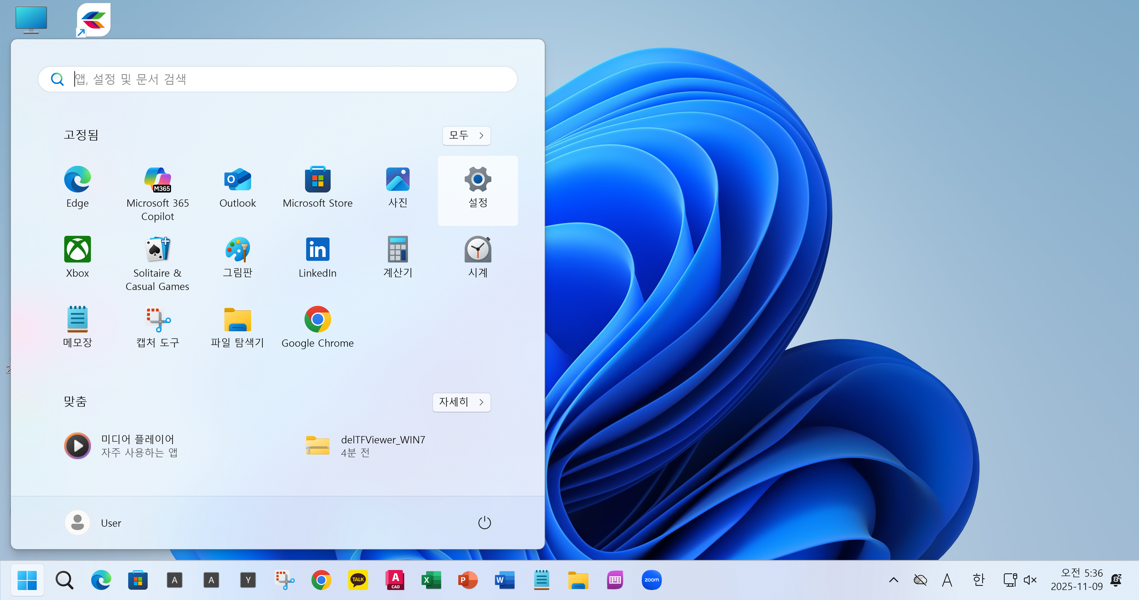The height and width of the screenshot is (600, 1139).
Task: Open the 그림판 (Paint) app
Action: (237, 257)
